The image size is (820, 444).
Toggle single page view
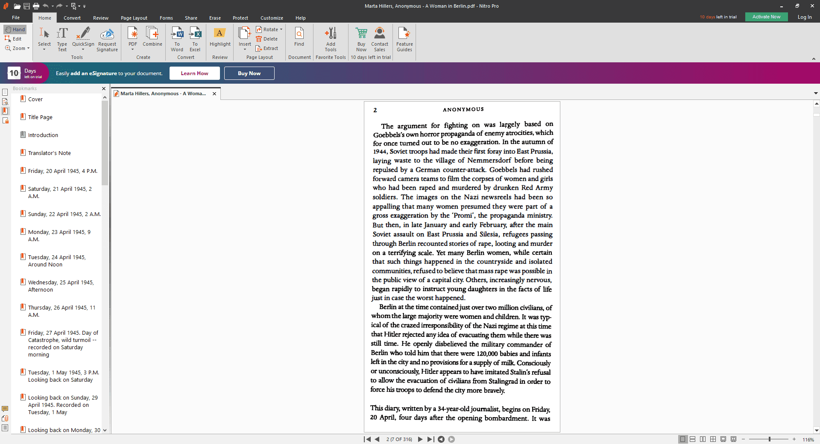pos(682,439)
